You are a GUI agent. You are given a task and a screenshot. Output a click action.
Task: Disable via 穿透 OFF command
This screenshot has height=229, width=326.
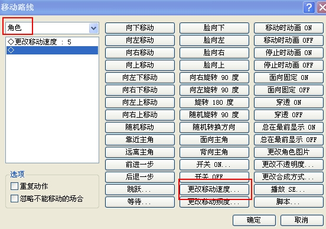289,115
